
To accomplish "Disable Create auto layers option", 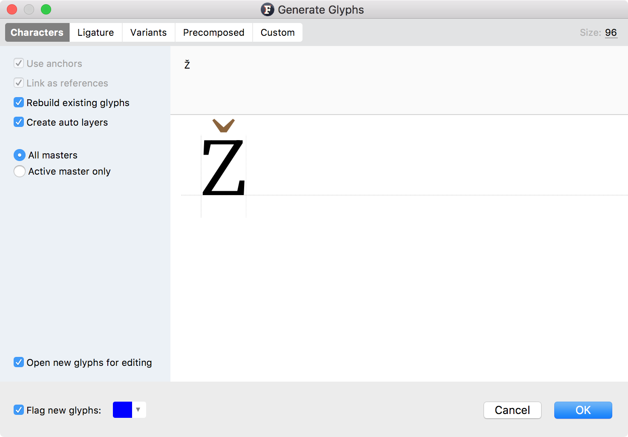I will tap(19, 122).
